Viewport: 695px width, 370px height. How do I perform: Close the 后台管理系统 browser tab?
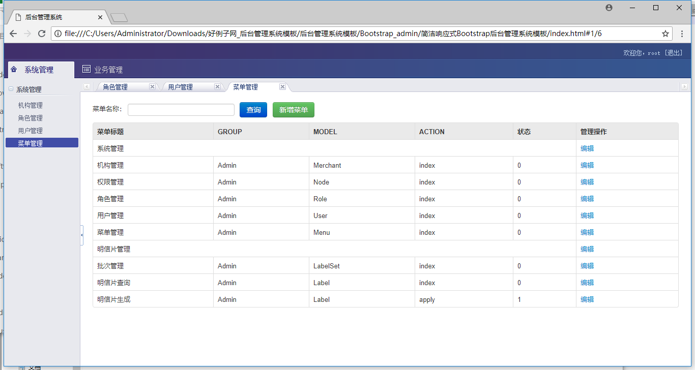pyautogui.click(x=100, y=17)
